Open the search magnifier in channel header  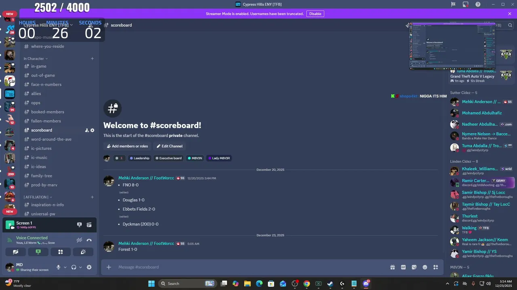coord(510,25)
